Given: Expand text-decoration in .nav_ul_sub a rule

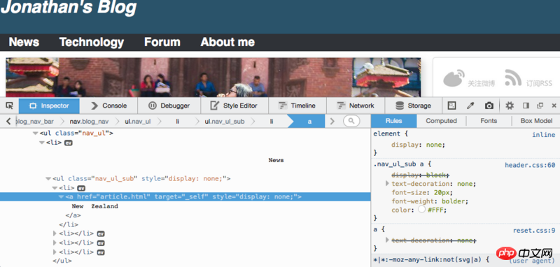Looking at the screenshot, I should coord(388,184).
